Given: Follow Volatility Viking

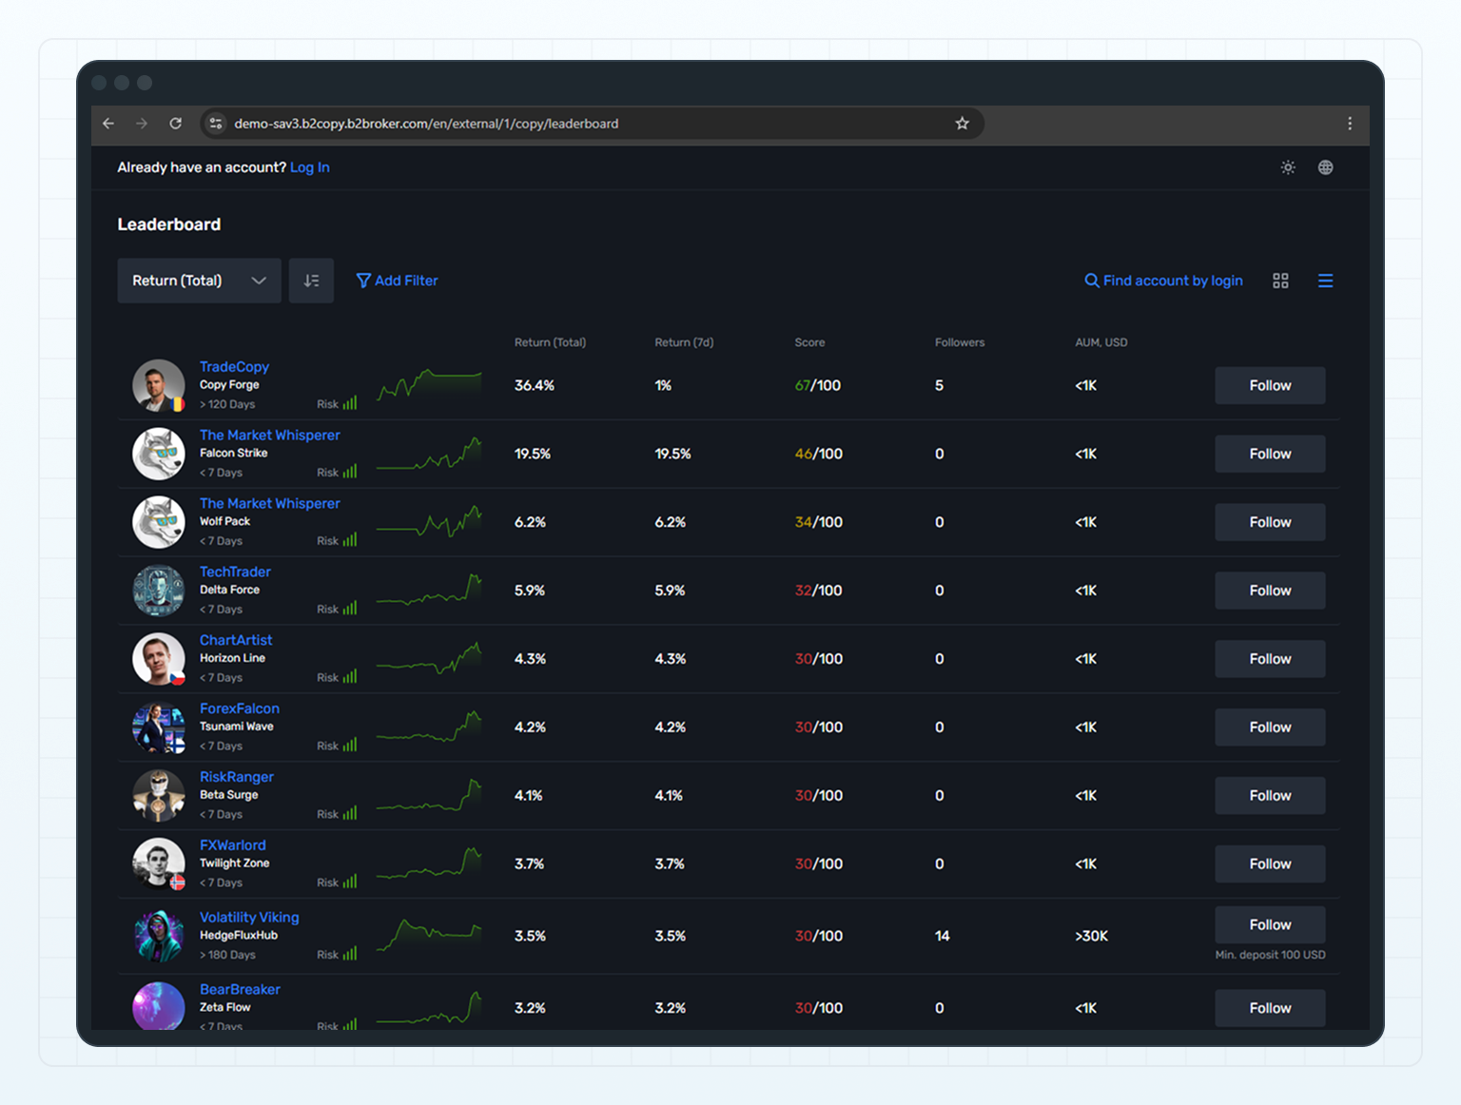Looking at the screenshot, I should point(1269,924).
